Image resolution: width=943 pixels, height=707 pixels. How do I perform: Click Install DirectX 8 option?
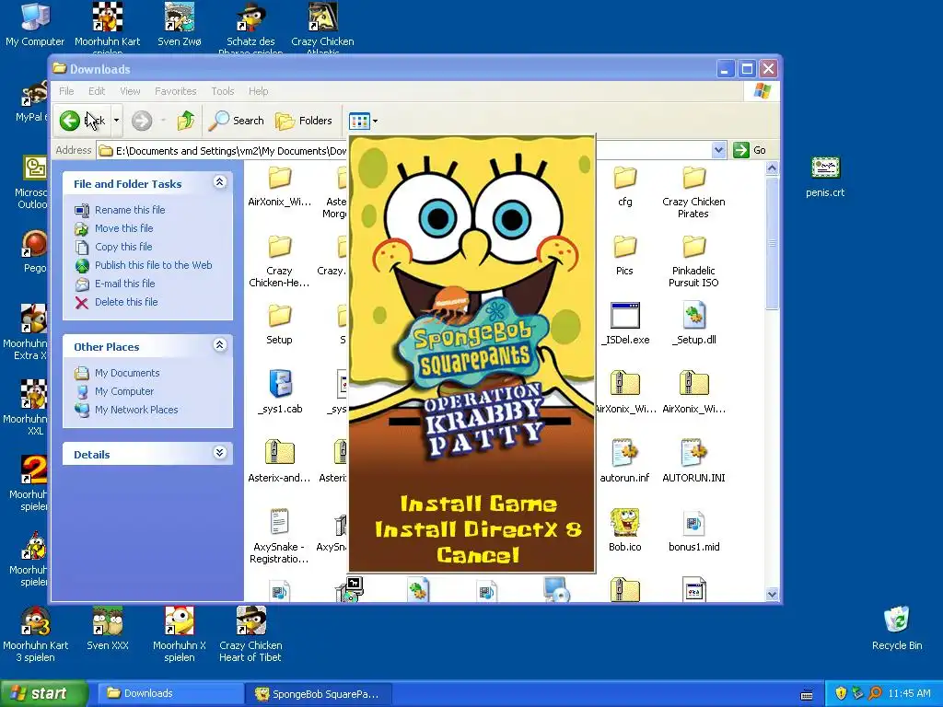(479, 529)
